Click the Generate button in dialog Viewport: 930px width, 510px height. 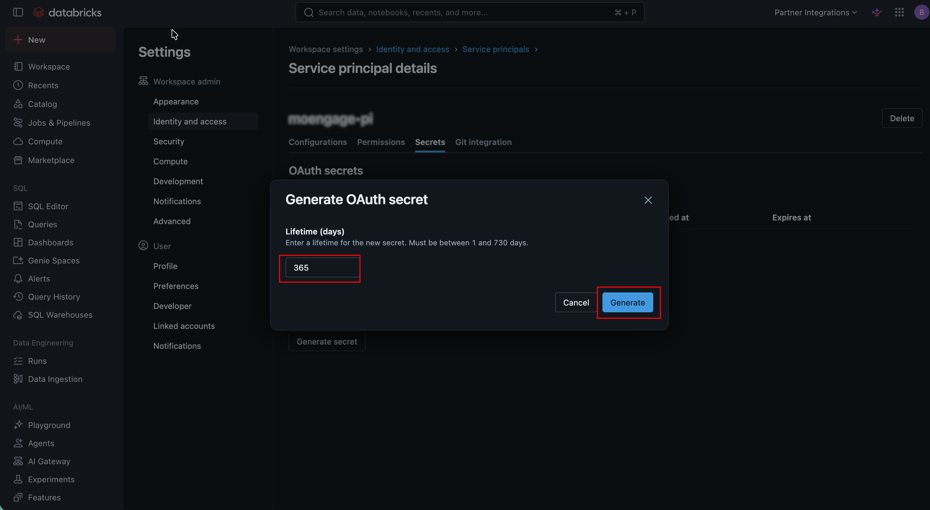coord(627,302)
